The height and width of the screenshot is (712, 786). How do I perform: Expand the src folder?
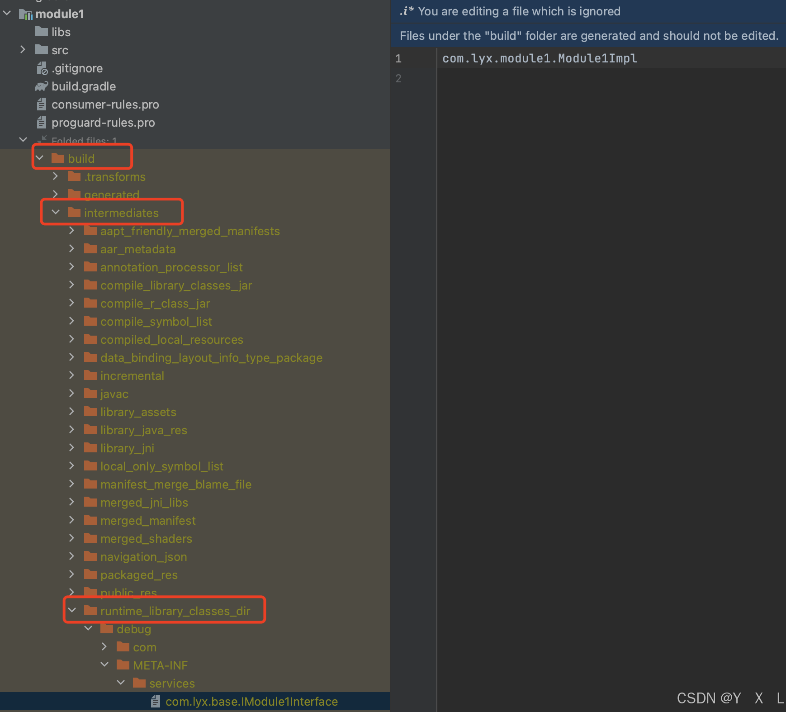[23, 50]
